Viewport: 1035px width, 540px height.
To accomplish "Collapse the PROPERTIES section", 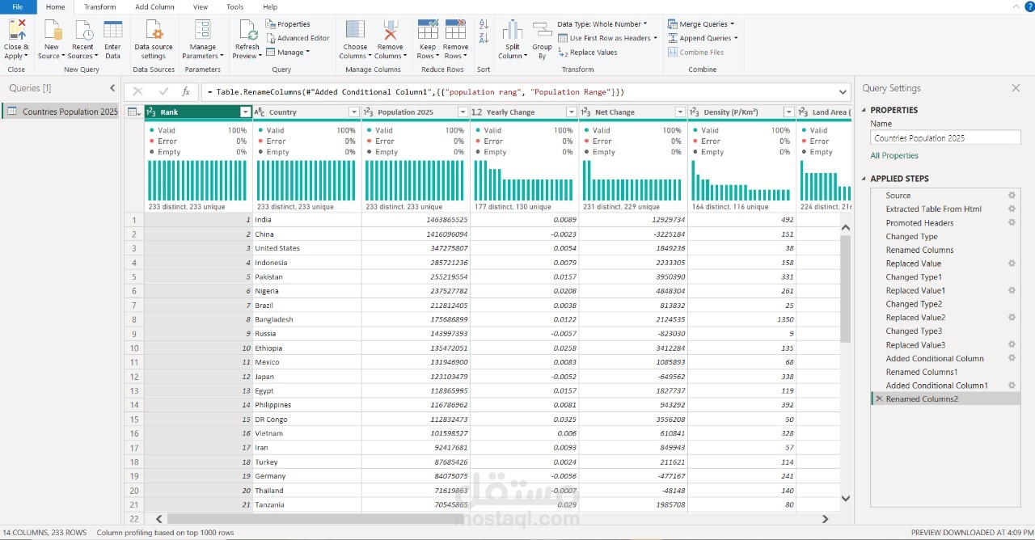I will pyautogui.click(x=864, y=110).
